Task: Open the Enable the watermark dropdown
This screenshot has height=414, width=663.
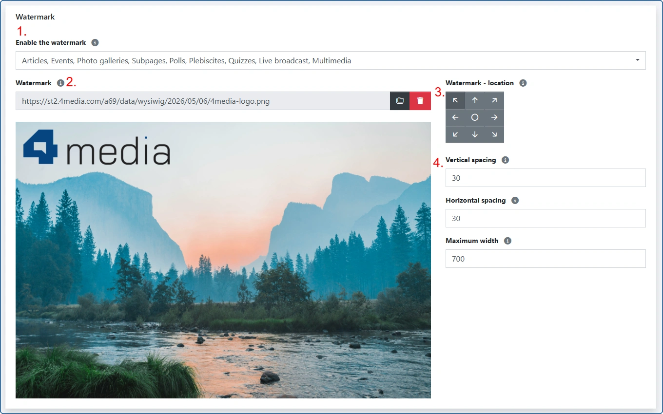Action: point(331,60)
